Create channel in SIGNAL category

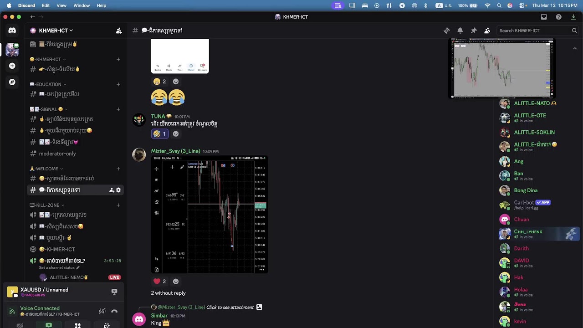[118, 109]
